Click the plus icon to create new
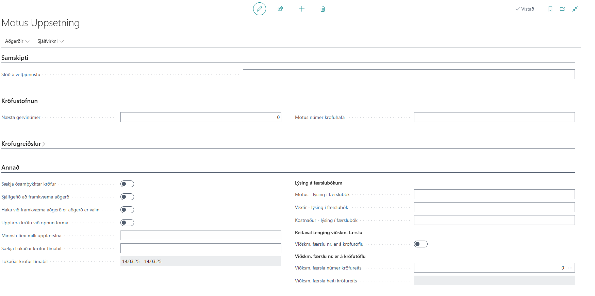 click(301, 9)
